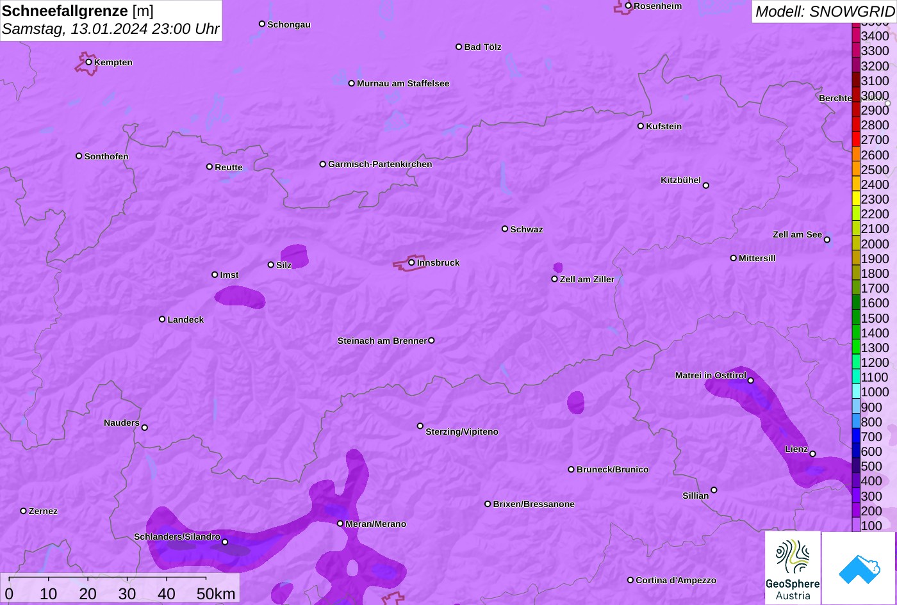
Task: Click the Schlanders/Silandro marker dot
Action: click(225, 542)
